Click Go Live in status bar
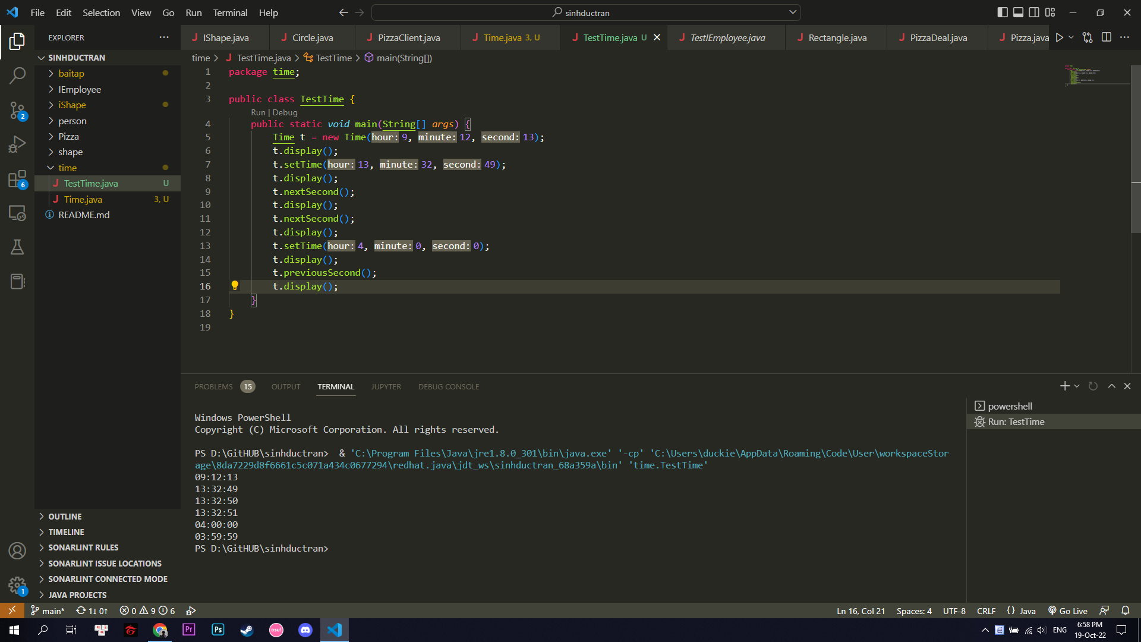1141x642 pixels. click(x=1068, y=610)
